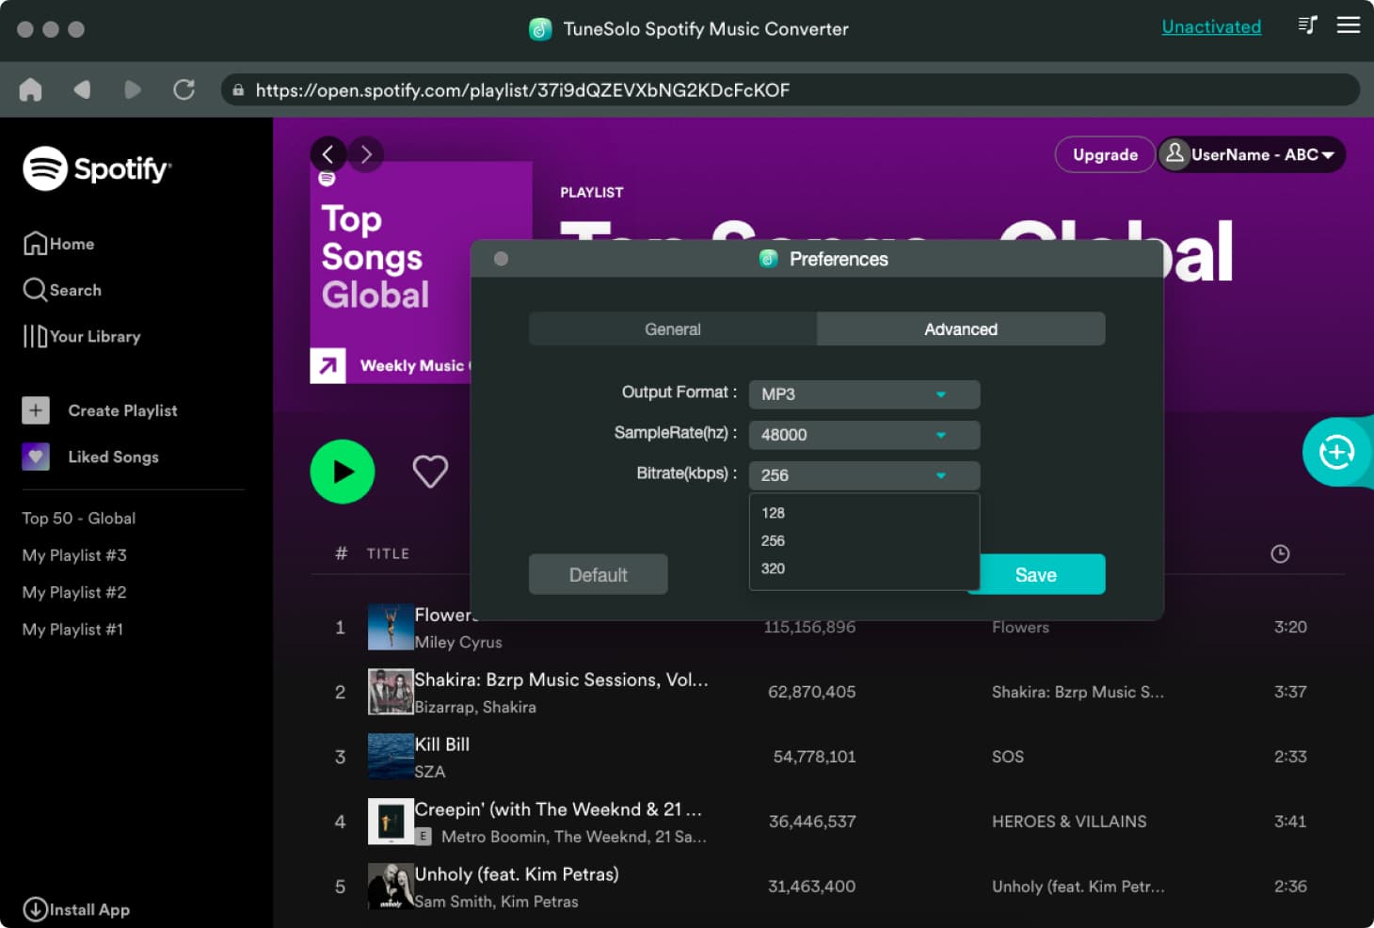The image size is (1374, 928).
Task: Click the duration clock column icon
Action: [1280, 553]
